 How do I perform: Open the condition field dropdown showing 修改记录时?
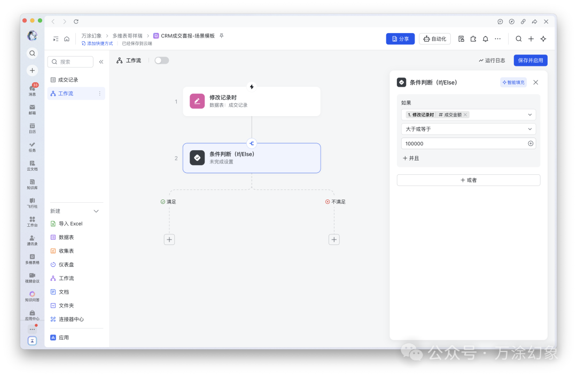click(x=469, y=114)
